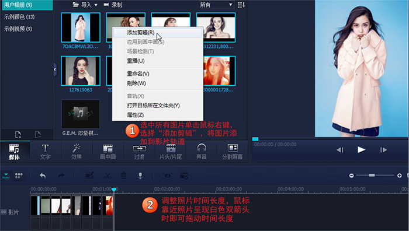Click the previous frame button

click(x=340, y=150)
